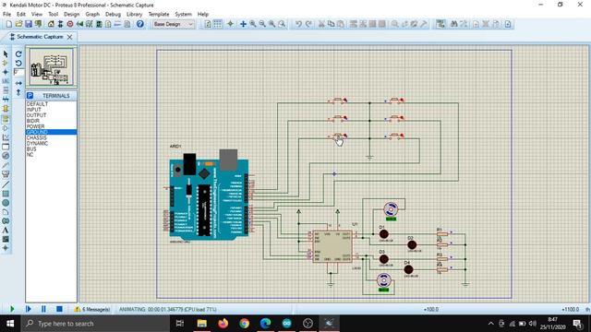Open the Library menu
Image resolution: width=591 pixels, height=332 pixels.
click(134, 15)
